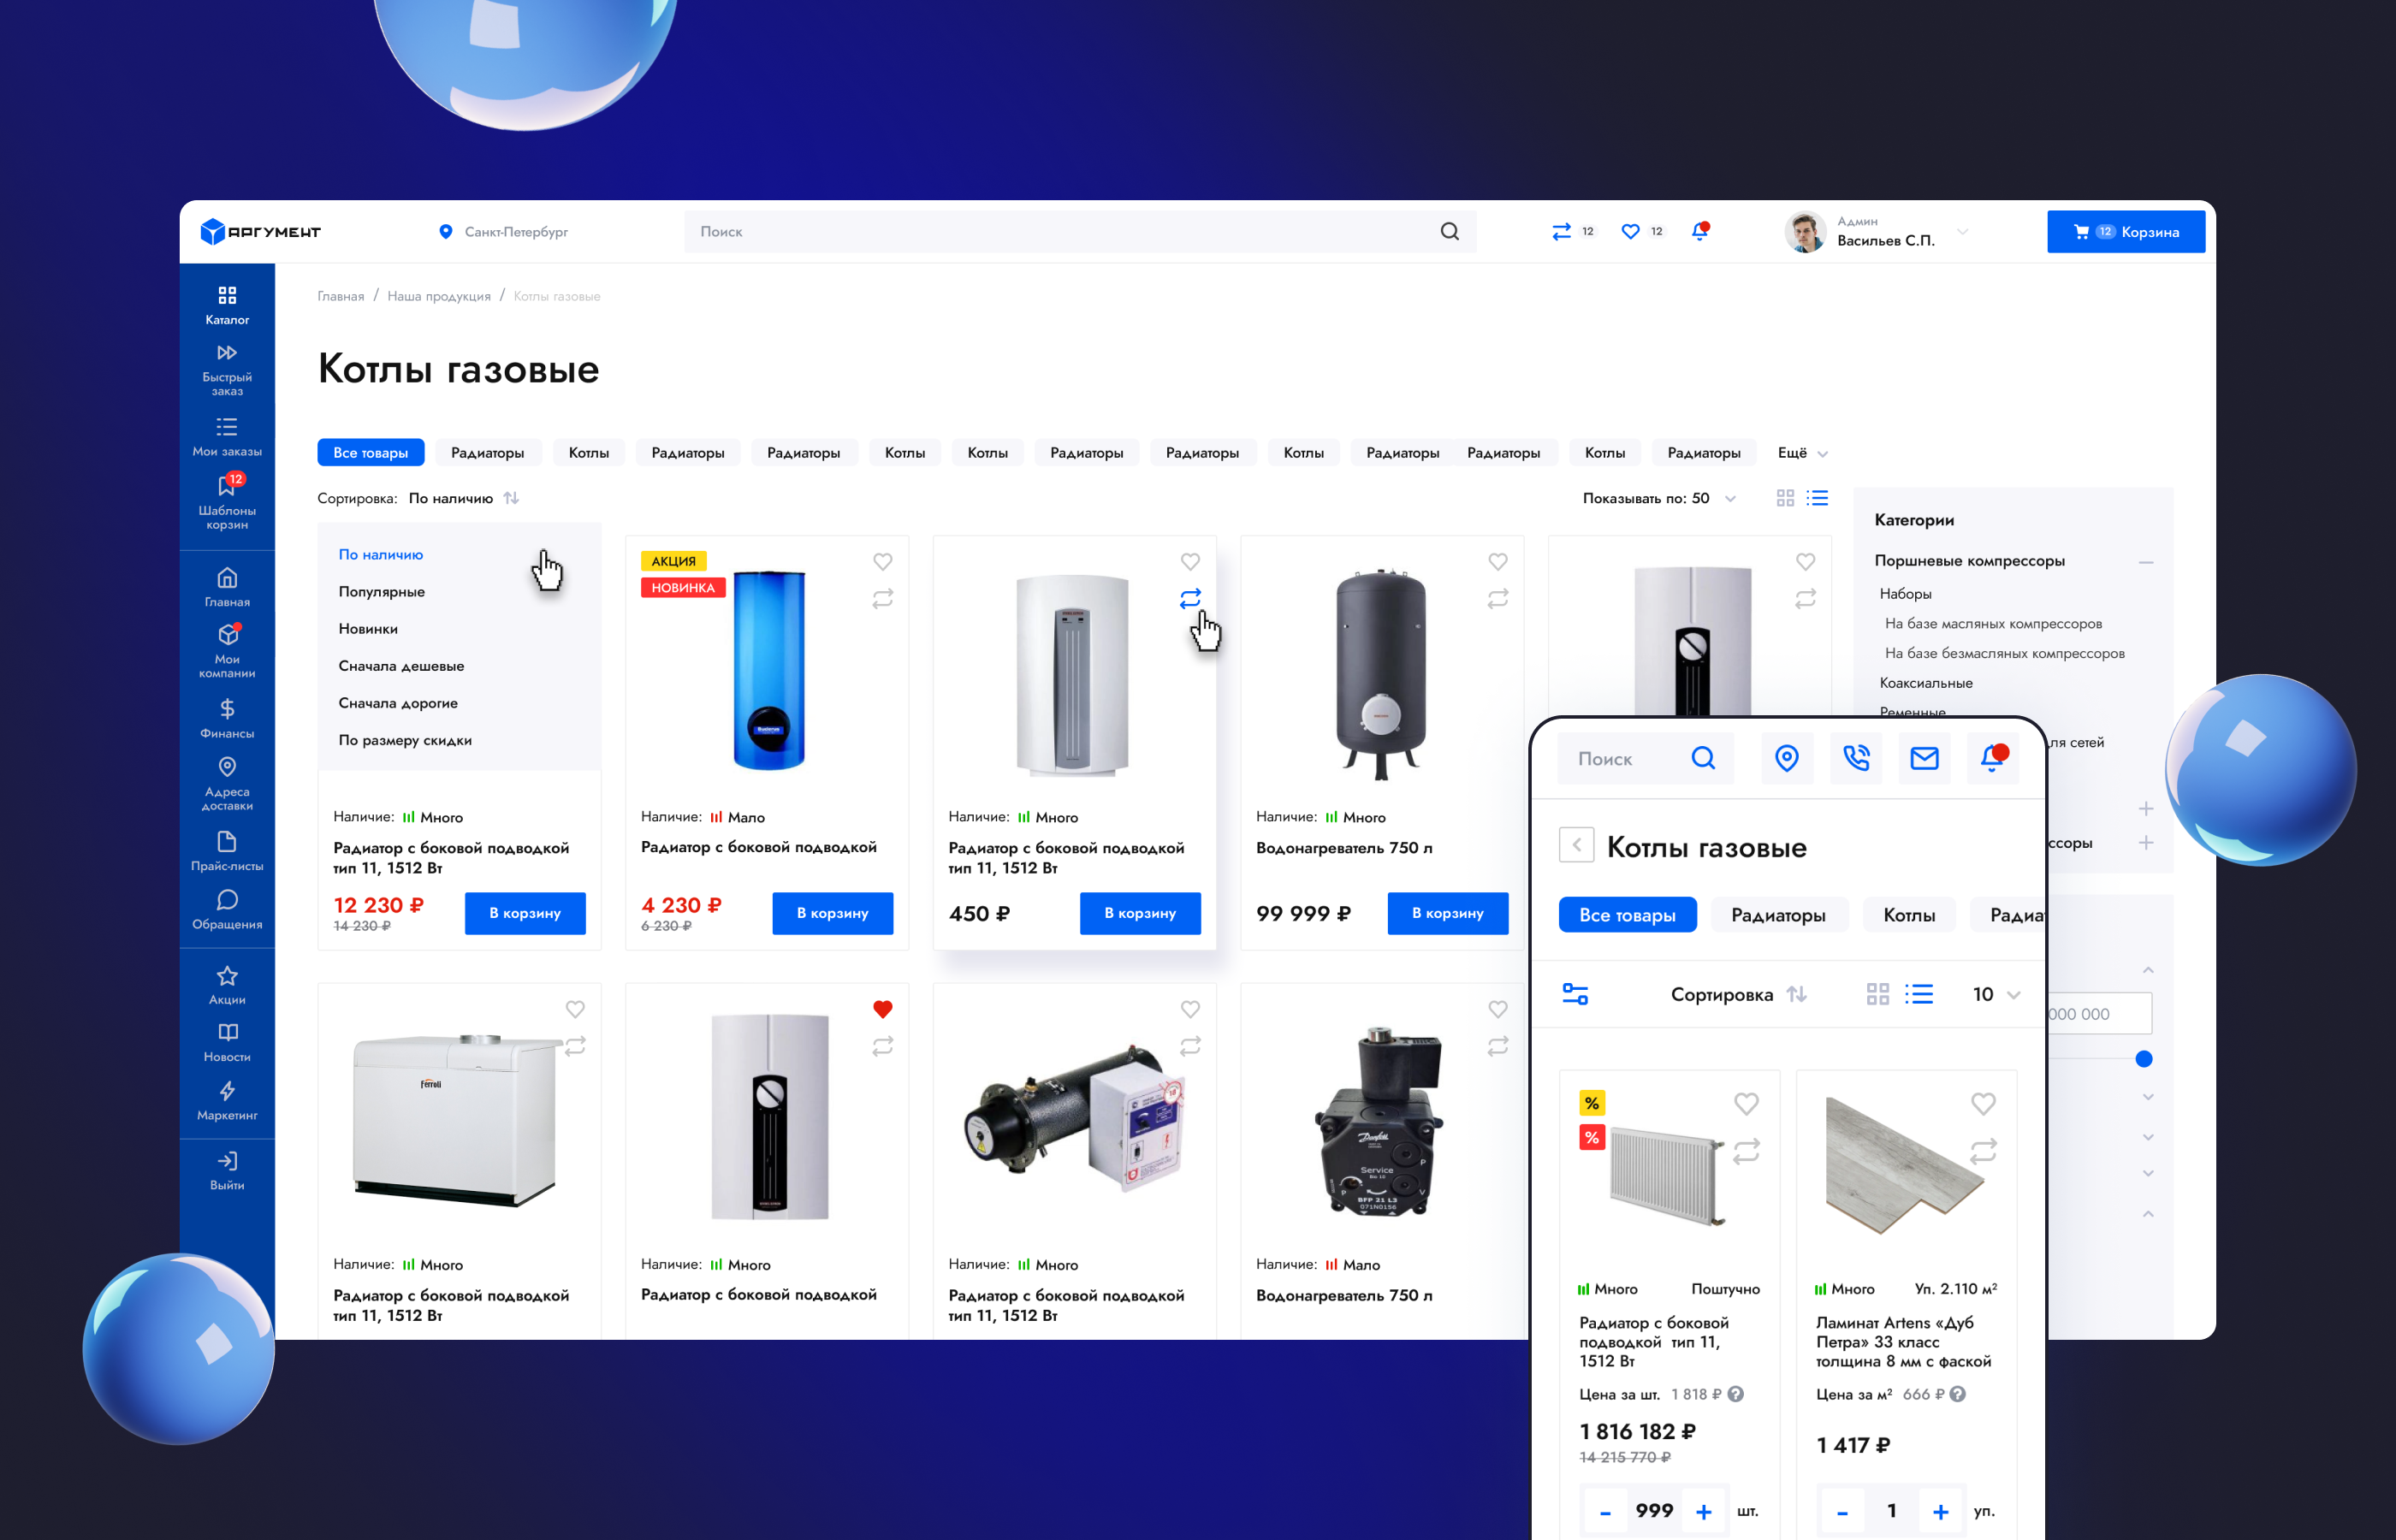
Task: Switch to list view in desktop toolbar
Action: point(1818,498)
